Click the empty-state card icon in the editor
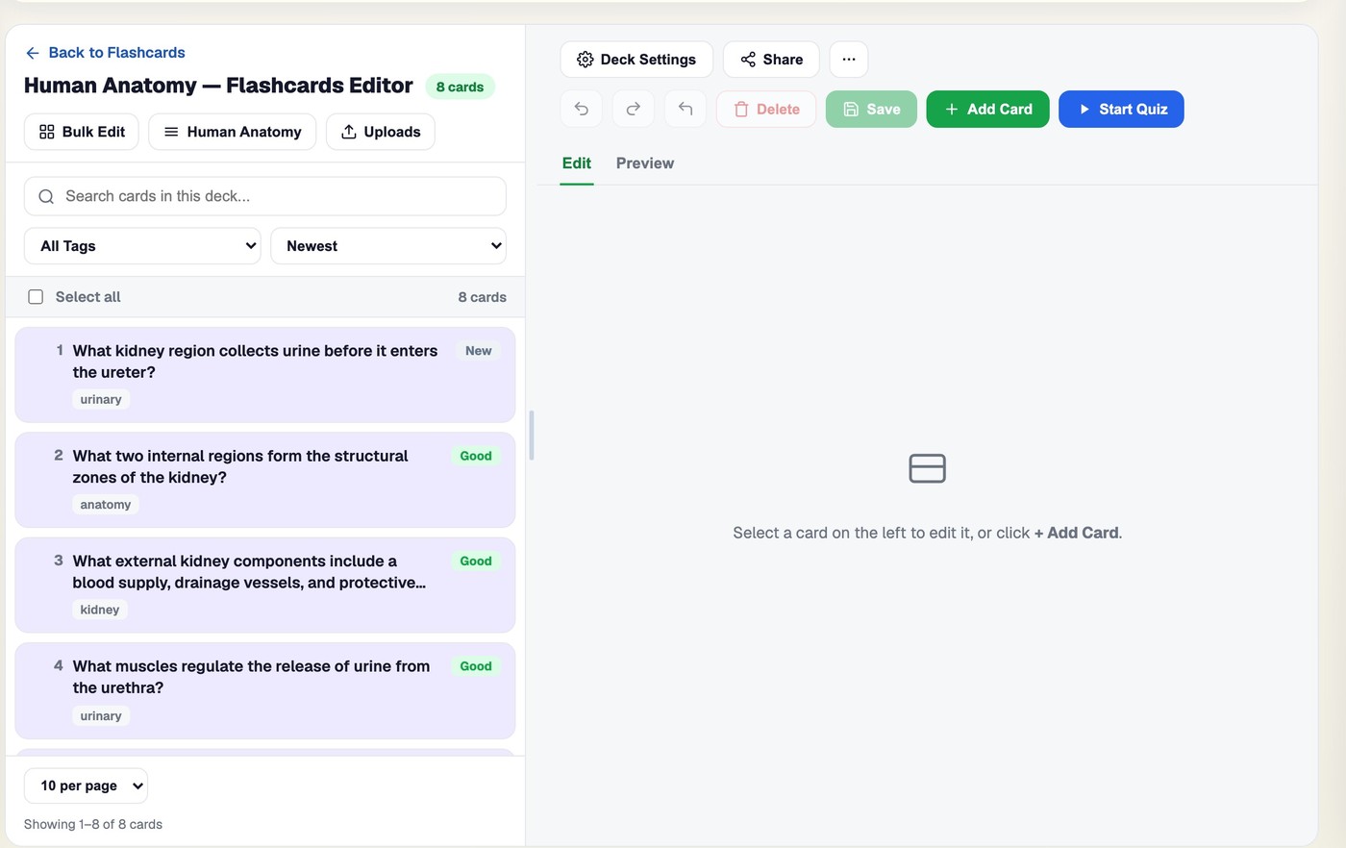 928,468
